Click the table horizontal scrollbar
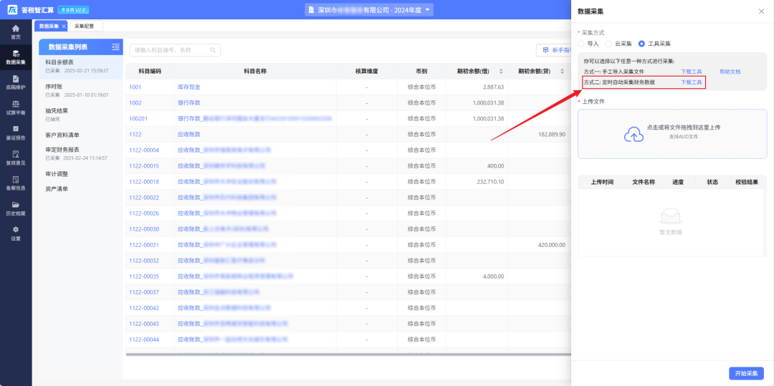The height and width of the screenshot is (386, 774). (348, 354)
